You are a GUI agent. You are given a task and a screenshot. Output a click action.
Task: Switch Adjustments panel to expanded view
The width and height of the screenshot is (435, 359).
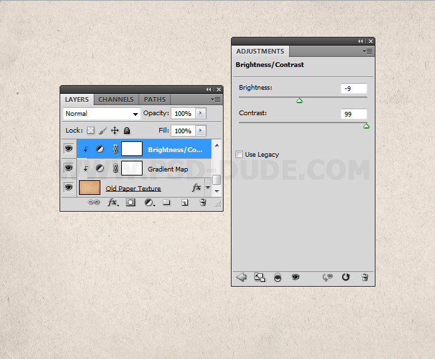(260, 277)
